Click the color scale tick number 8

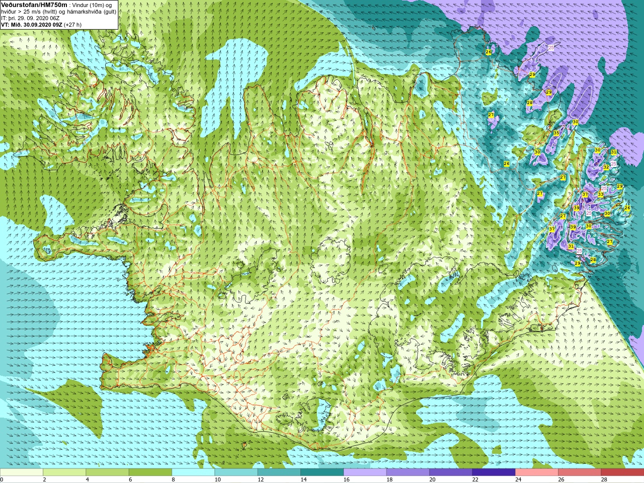(174, 479)
